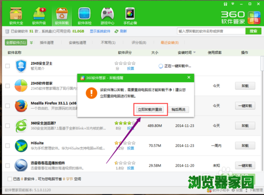Sort by the 大小 column header

[155, 52]
